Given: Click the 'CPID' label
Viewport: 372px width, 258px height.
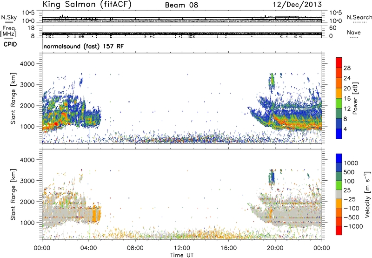Looking at the screenshot, I should [x=10, y=44].
